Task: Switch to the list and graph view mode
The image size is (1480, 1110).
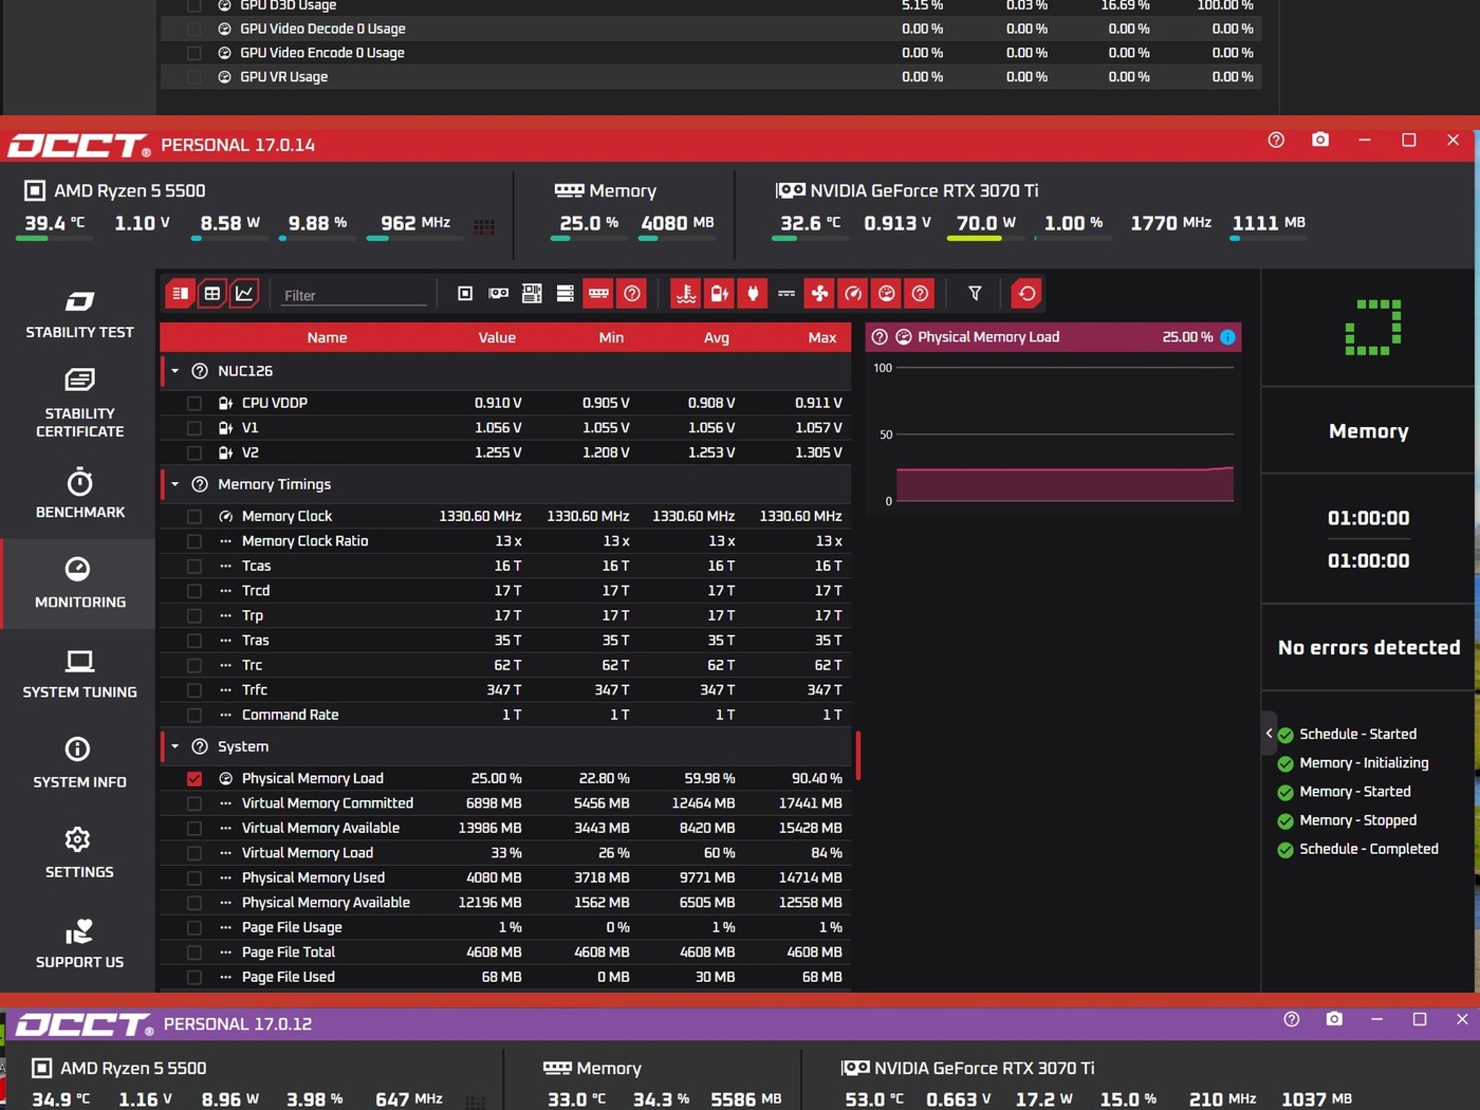Action: (x=180, y=294)
